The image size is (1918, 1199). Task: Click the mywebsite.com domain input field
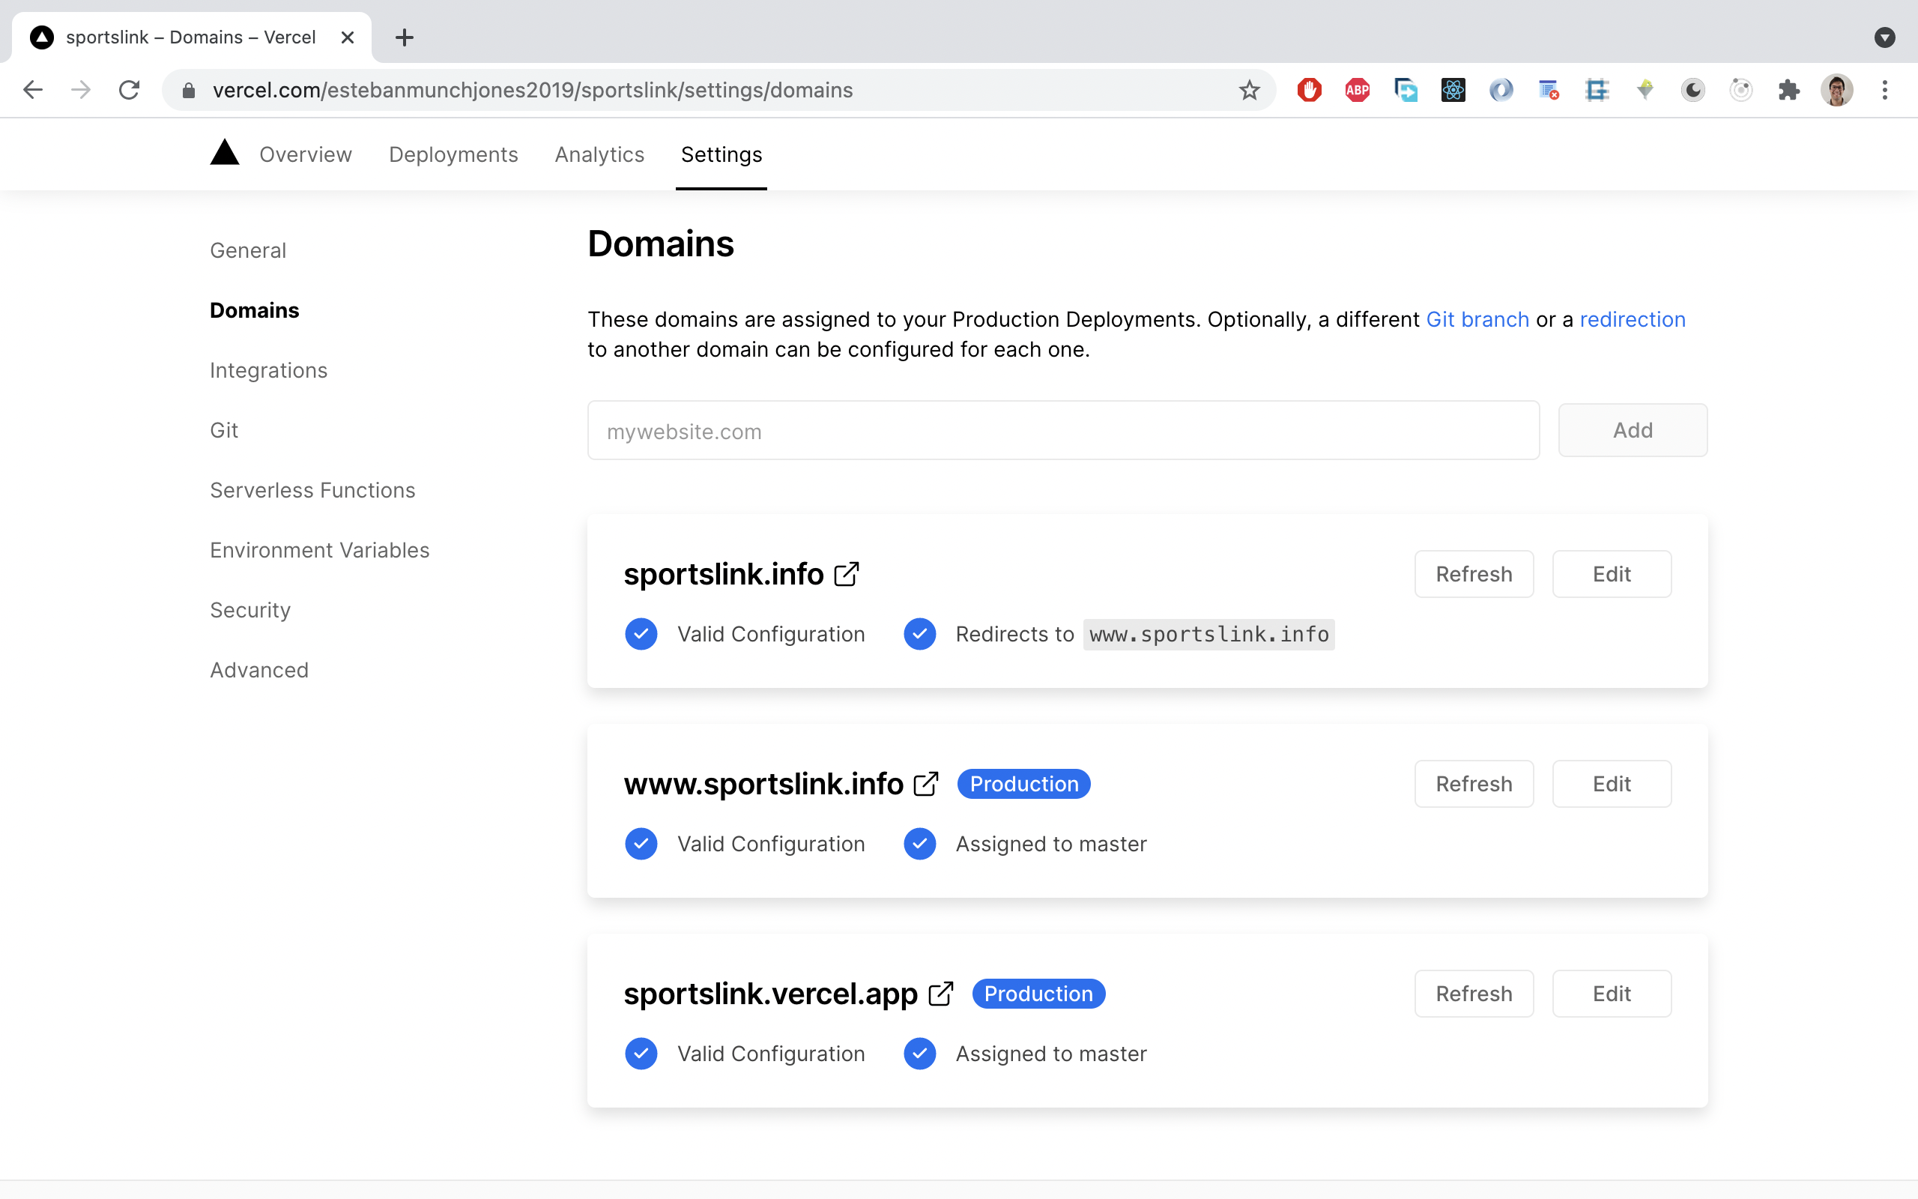pos(1062,431)
